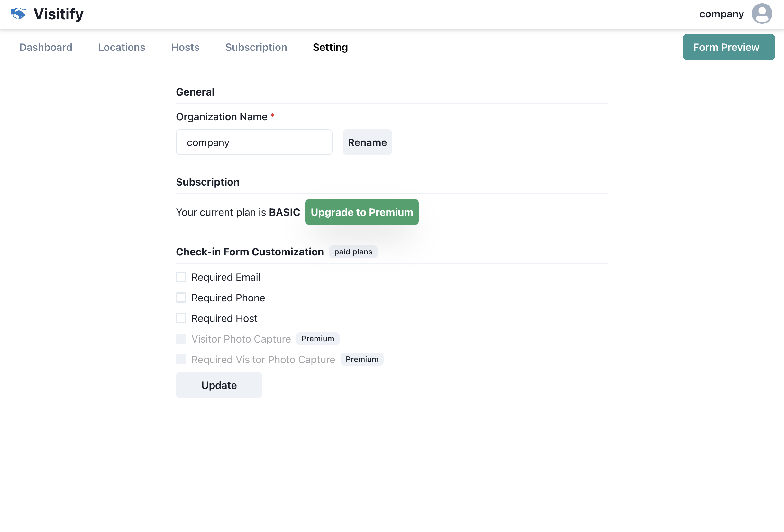The width and height of the screenshot is (784, 532).
Task: Click the paid plans badge
Action: [x=353, y=252]
